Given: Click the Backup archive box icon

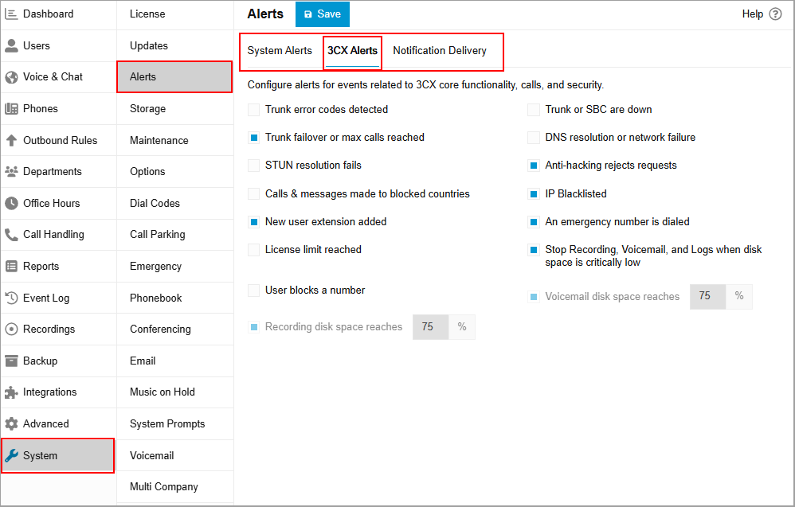Looking at the screenshot, I should [x=11, y=361].
